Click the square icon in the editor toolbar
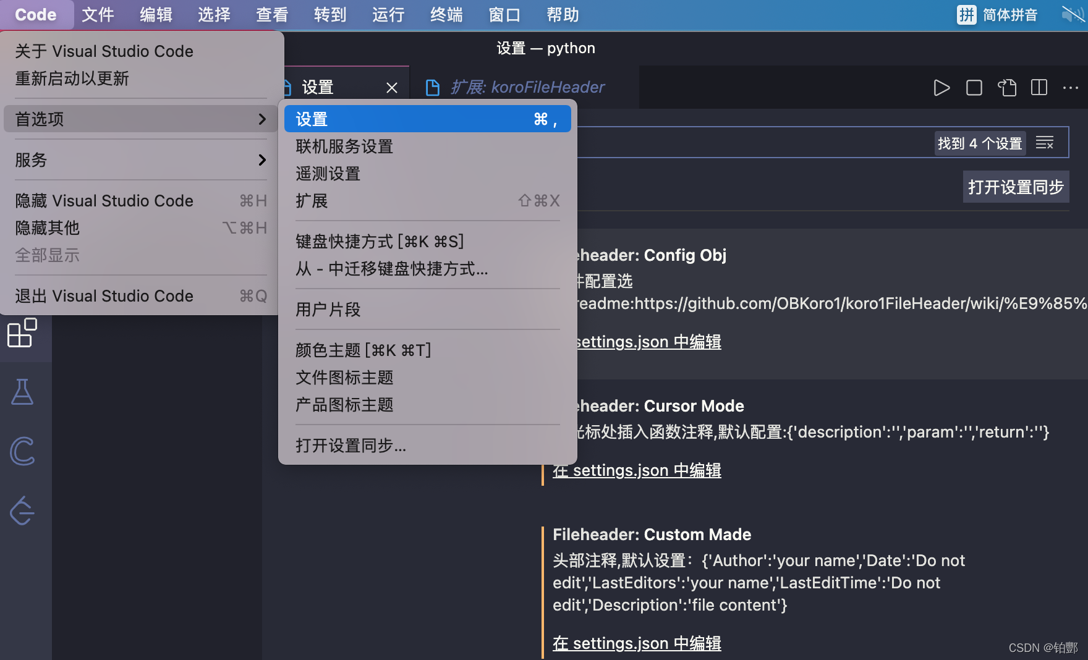The width and height of the screenshot is (1088, 660). click(x=974, y=88)
